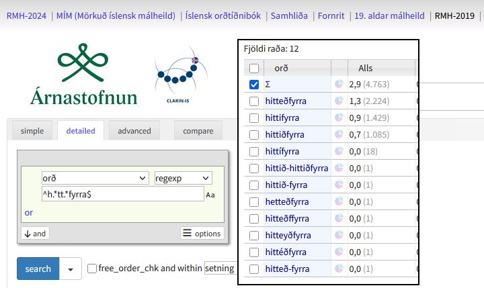Check the hittið-hittiðfyrra row checkbox

[254, 169]
